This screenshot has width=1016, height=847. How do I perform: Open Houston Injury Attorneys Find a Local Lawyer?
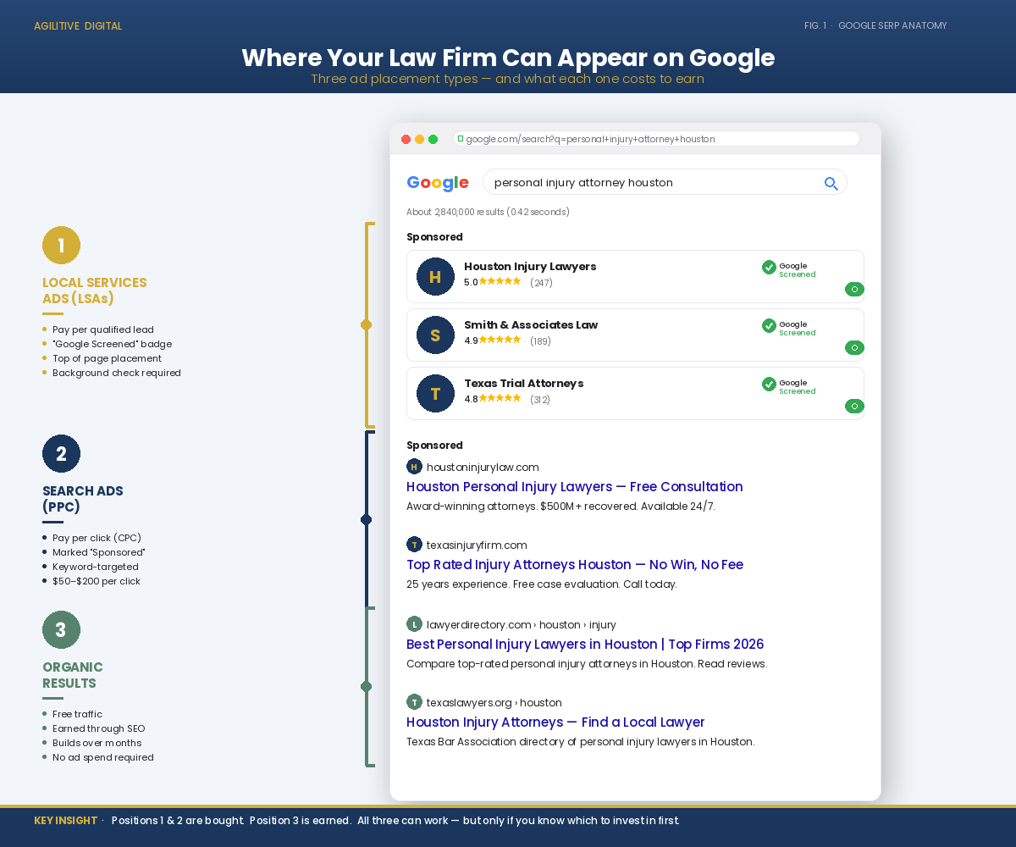[555, 722]
